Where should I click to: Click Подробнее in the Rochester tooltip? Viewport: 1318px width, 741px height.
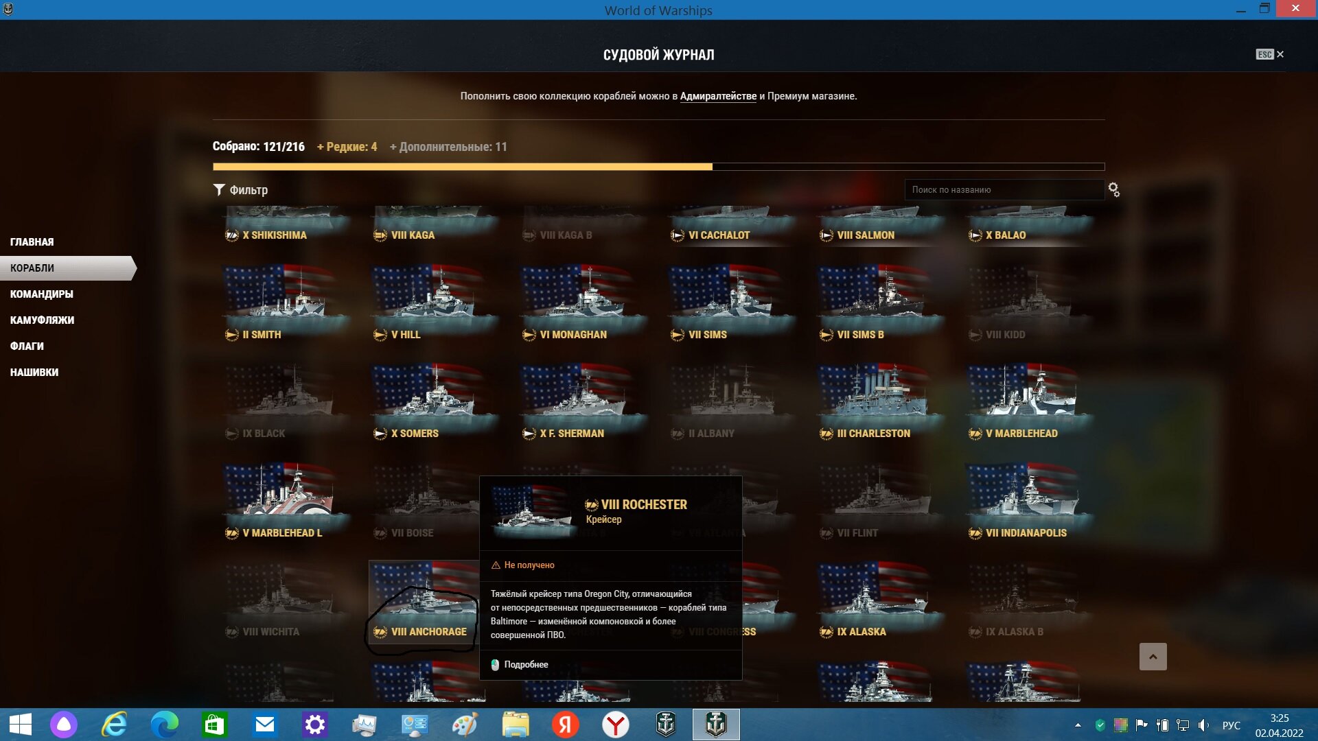(526, 665)
